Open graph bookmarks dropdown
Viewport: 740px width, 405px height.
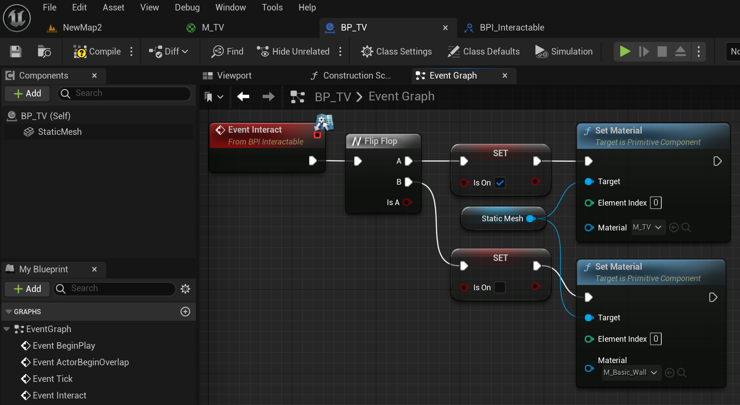click(213, 96)
